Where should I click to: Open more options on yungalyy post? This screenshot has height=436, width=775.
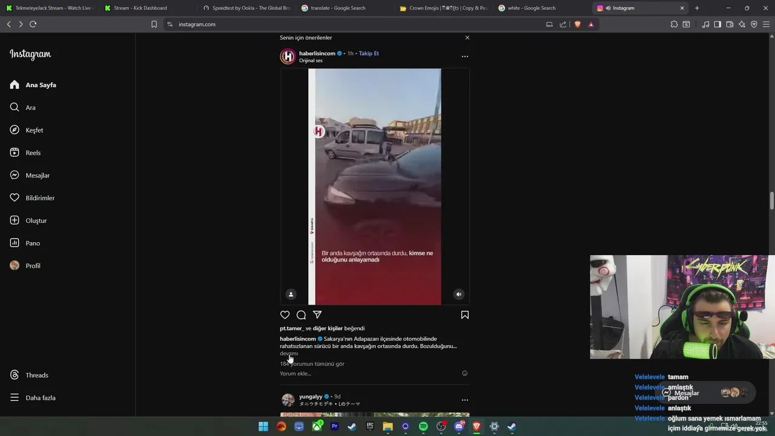coord(465,400)
